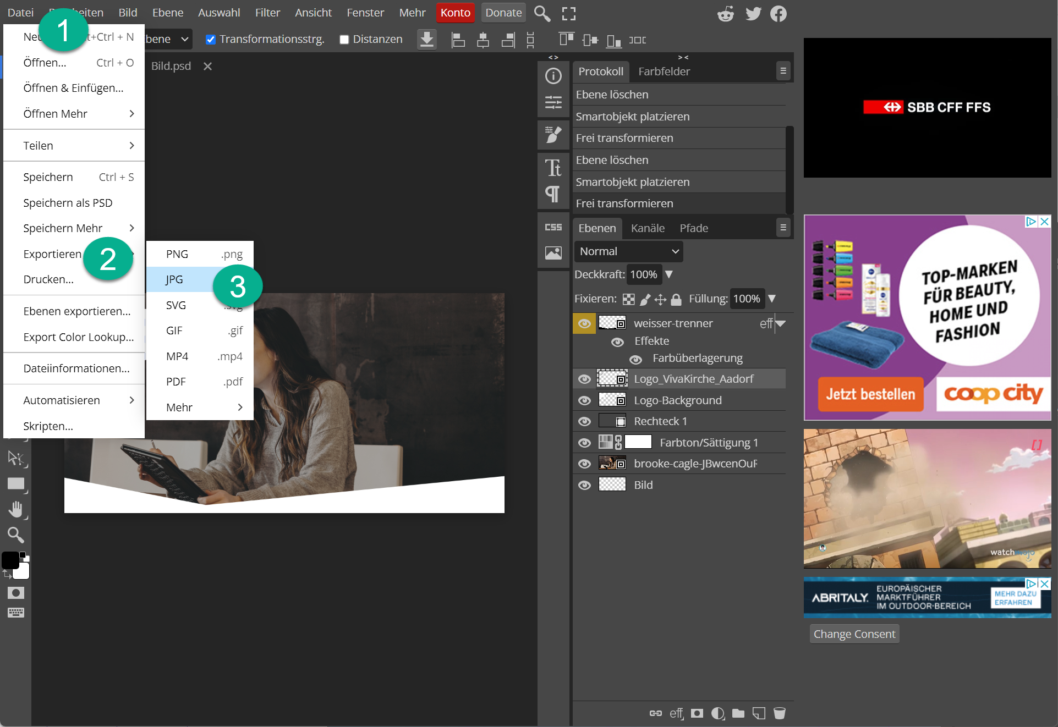Expand the Deckkraft opacity arrow
The height and width of the screenshot is (727, 1058).
669,274
